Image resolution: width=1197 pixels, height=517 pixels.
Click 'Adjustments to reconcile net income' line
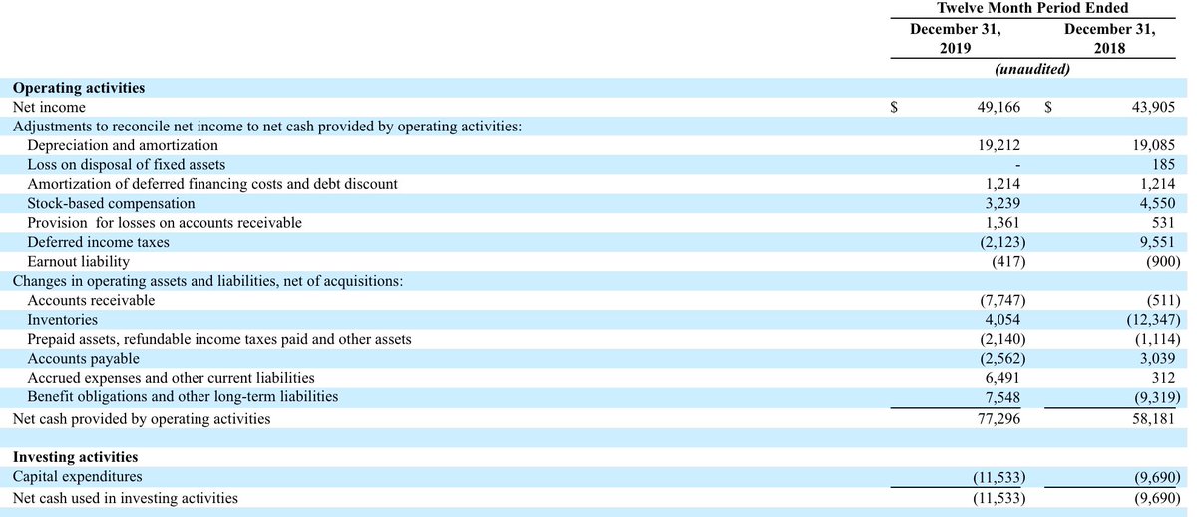point(267,126)
